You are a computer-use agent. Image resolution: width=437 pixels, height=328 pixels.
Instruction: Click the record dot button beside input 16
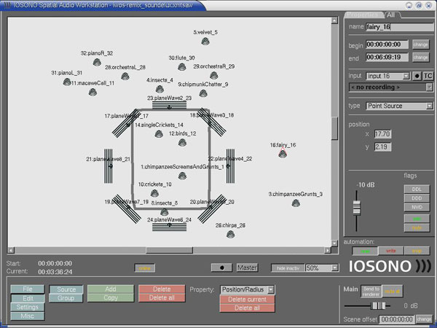(x=417, y=76)
